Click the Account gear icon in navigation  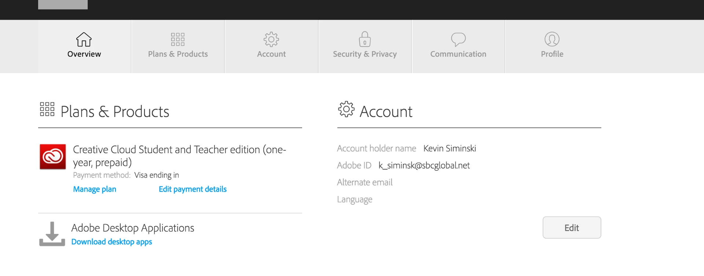(x=271, y=39)
